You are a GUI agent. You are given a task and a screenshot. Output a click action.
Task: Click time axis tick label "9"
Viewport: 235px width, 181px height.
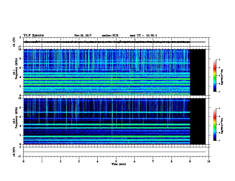(190, 161)
